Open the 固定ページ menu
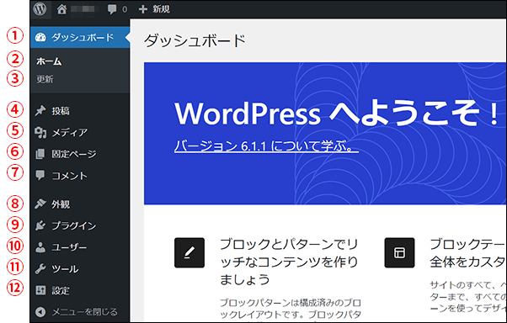Screen dimensions: 507x323 pos(80,154)
